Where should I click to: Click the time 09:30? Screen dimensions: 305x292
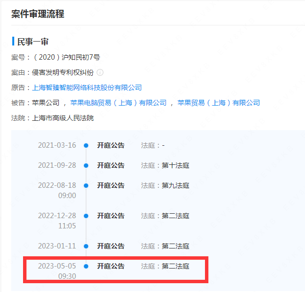67,276
